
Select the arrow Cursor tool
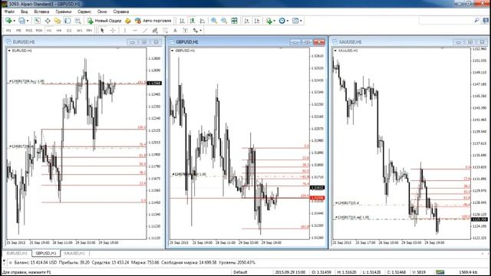(x=102, y=31)
